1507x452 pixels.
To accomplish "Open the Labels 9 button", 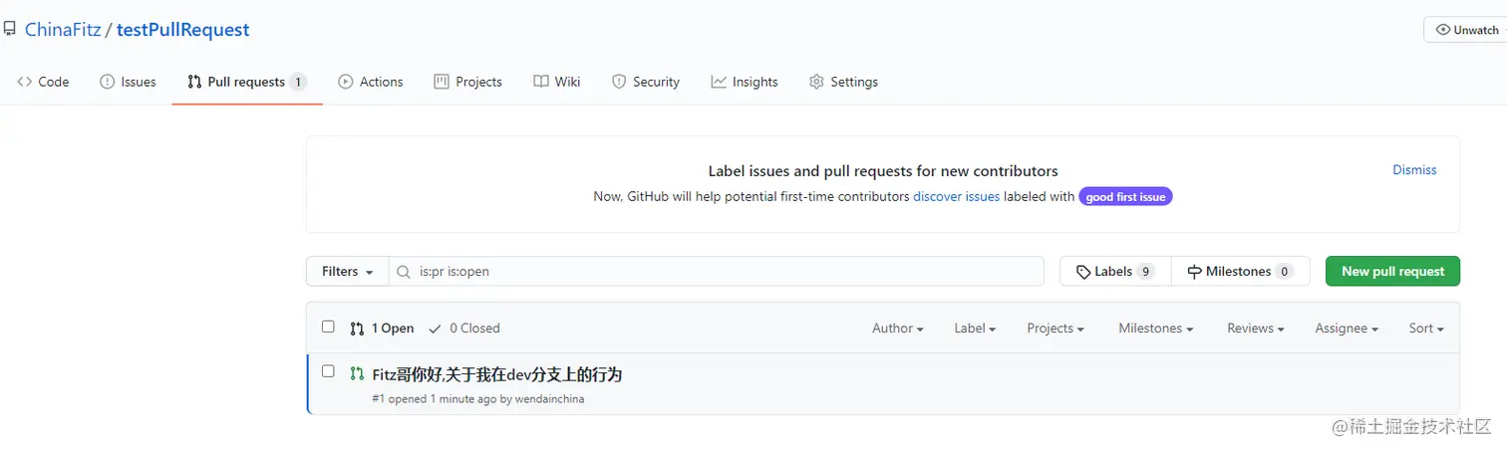I will click(1115, 271).
